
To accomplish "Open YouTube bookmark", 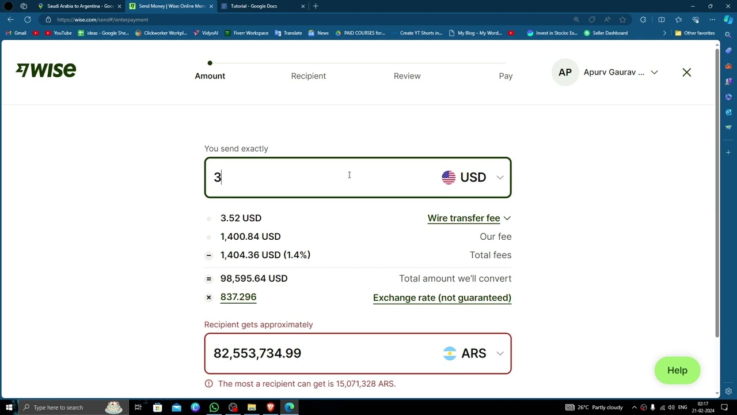I will click(x=58, y=33).
